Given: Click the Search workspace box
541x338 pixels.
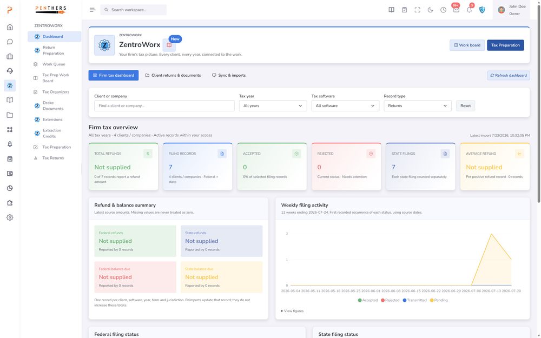Looking at the screenshot, I should 134,10.
